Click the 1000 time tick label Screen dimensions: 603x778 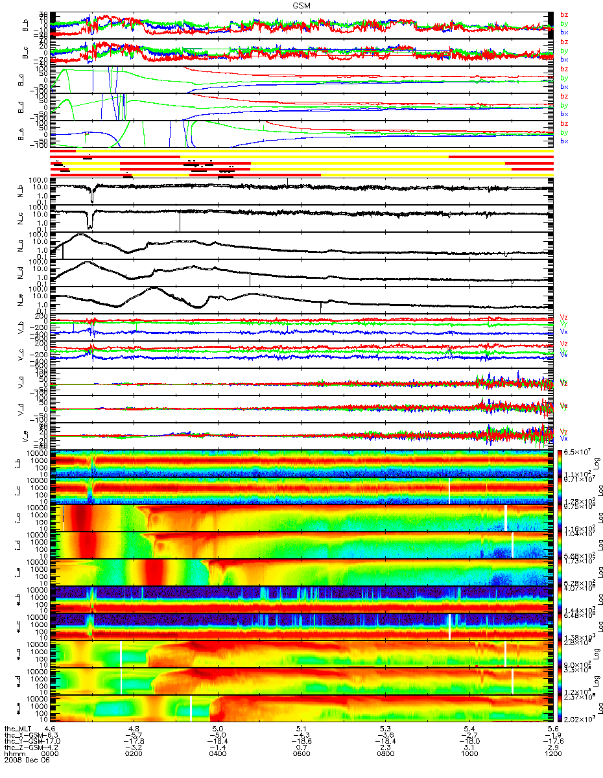(x=469, y=755)
